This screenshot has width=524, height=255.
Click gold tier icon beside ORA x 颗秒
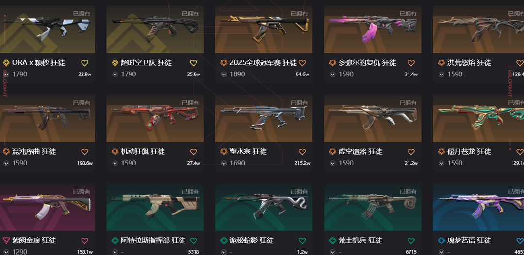6,63
